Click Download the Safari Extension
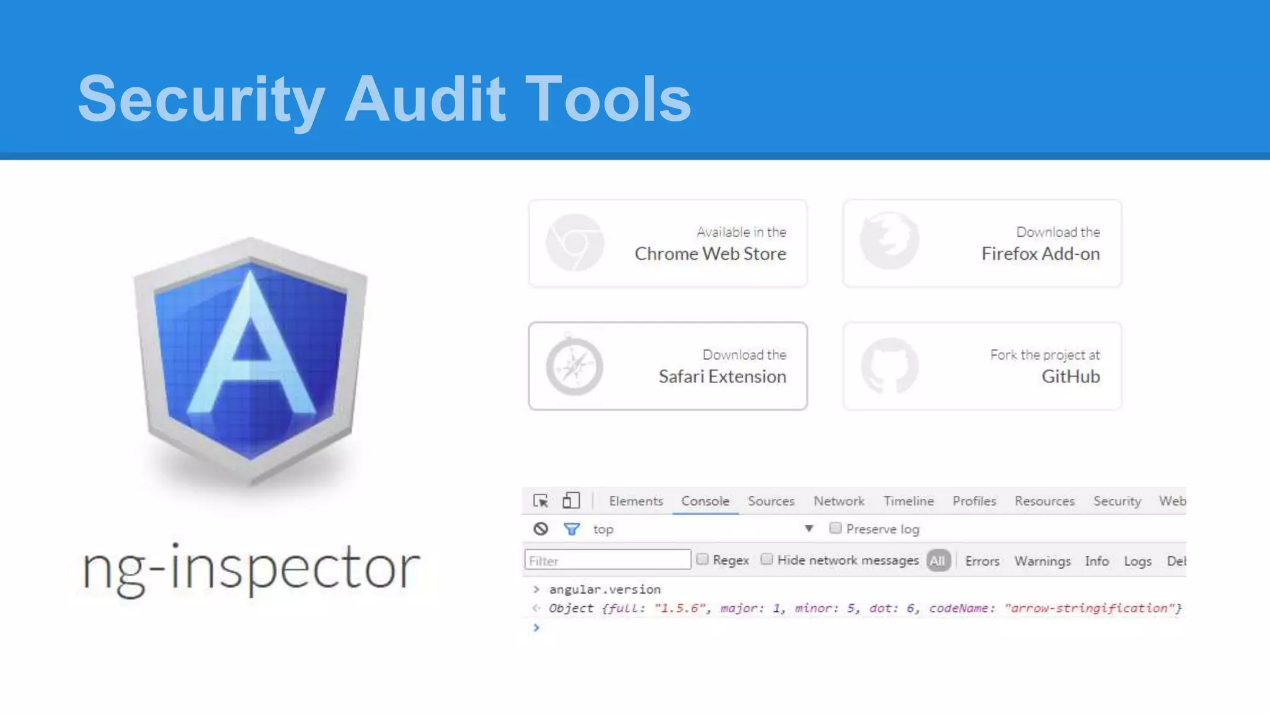The height and width of the screenshot is (714, 1270). click(668, 366)
